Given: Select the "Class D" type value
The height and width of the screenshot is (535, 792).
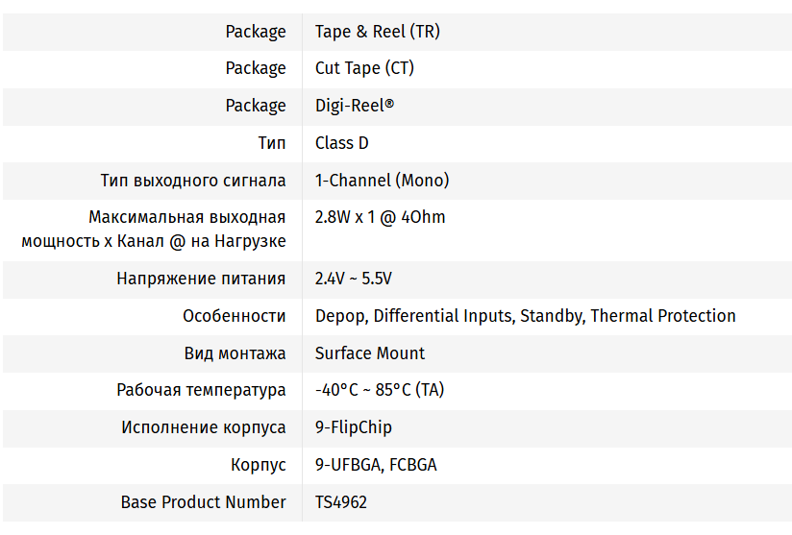Looking at the screenshot, I should click(x=341, y=143).
